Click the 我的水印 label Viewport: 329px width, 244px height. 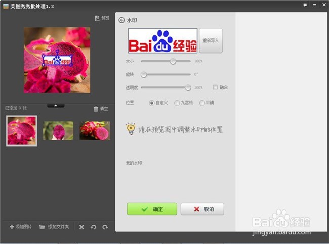point(134,163)
